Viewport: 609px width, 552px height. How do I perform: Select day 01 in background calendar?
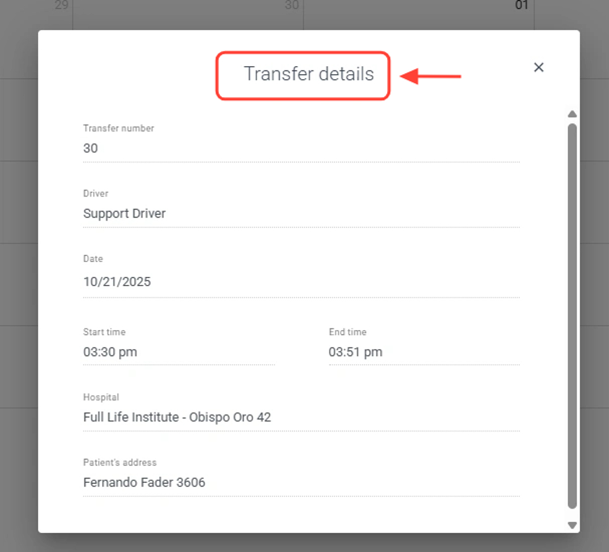[x=522, y=6]
